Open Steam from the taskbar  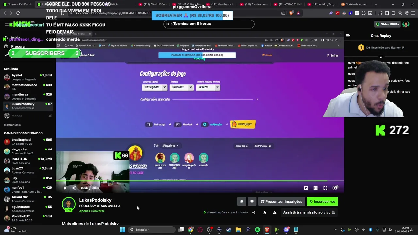229,230
